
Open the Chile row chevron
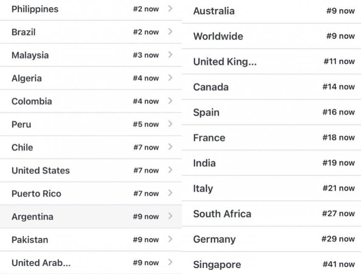pyautogui.click(x=170, y=147)
